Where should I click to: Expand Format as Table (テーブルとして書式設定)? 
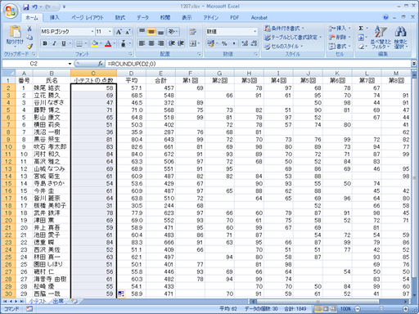click(293, 38)
